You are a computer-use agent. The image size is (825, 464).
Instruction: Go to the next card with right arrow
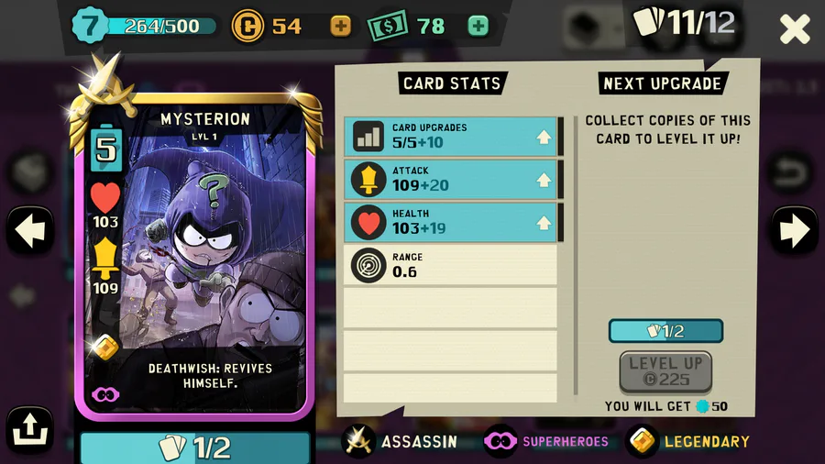pos(795,230)
